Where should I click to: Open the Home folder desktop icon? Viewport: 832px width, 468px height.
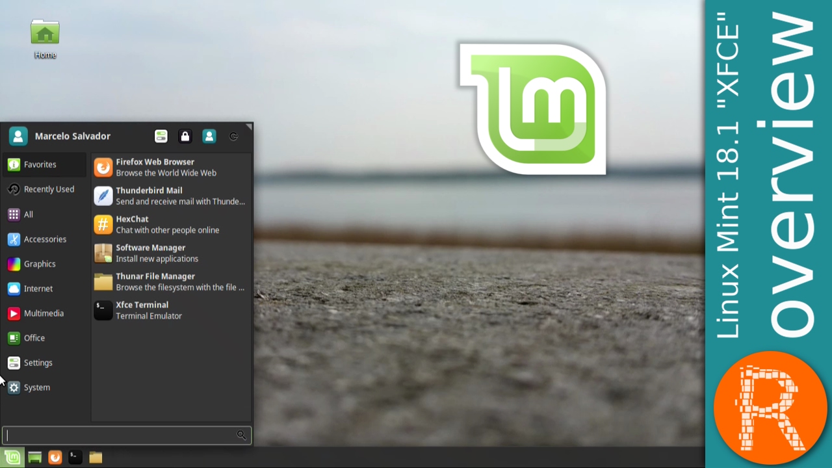tap(45, 39)
